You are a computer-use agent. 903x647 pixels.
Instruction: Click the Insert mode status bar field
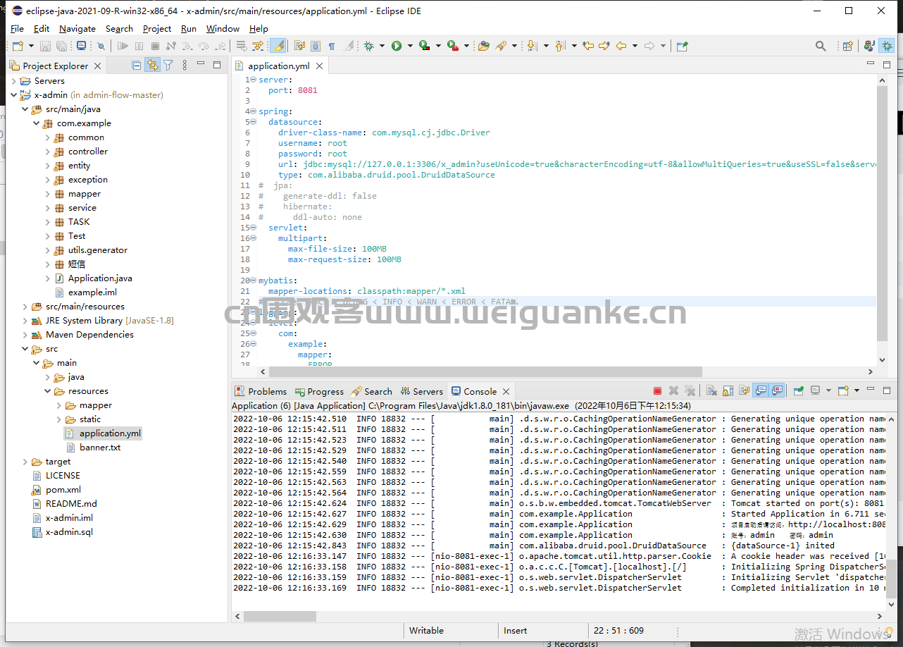tap(516, 631)
